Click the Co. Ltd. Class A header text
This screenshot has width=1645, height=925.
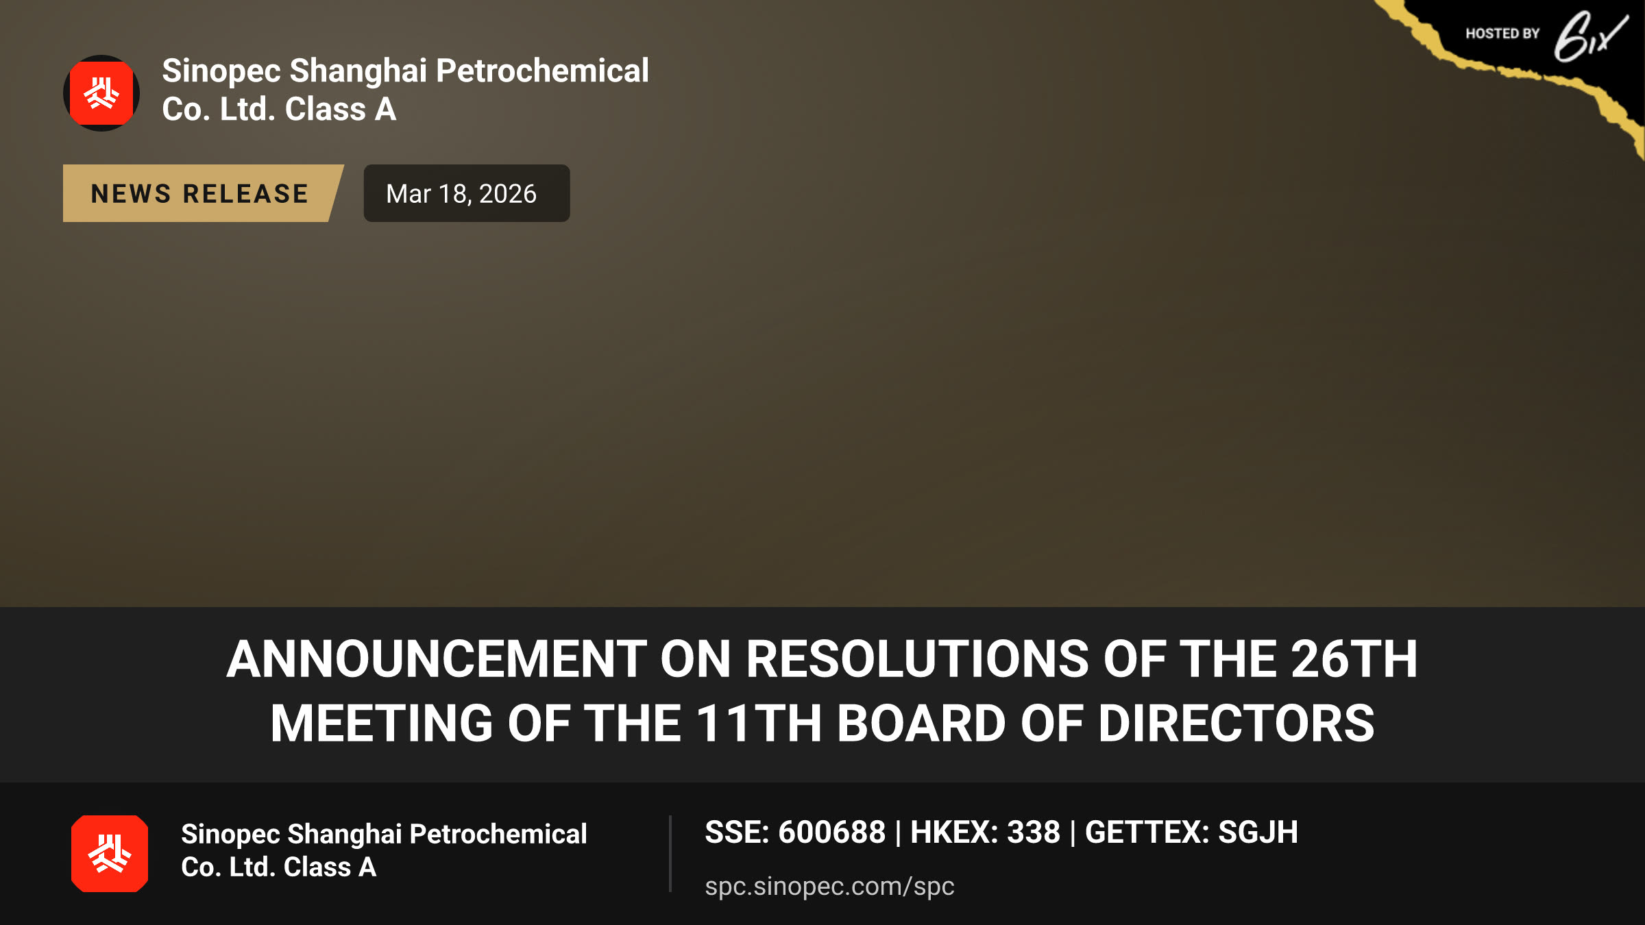279,110
